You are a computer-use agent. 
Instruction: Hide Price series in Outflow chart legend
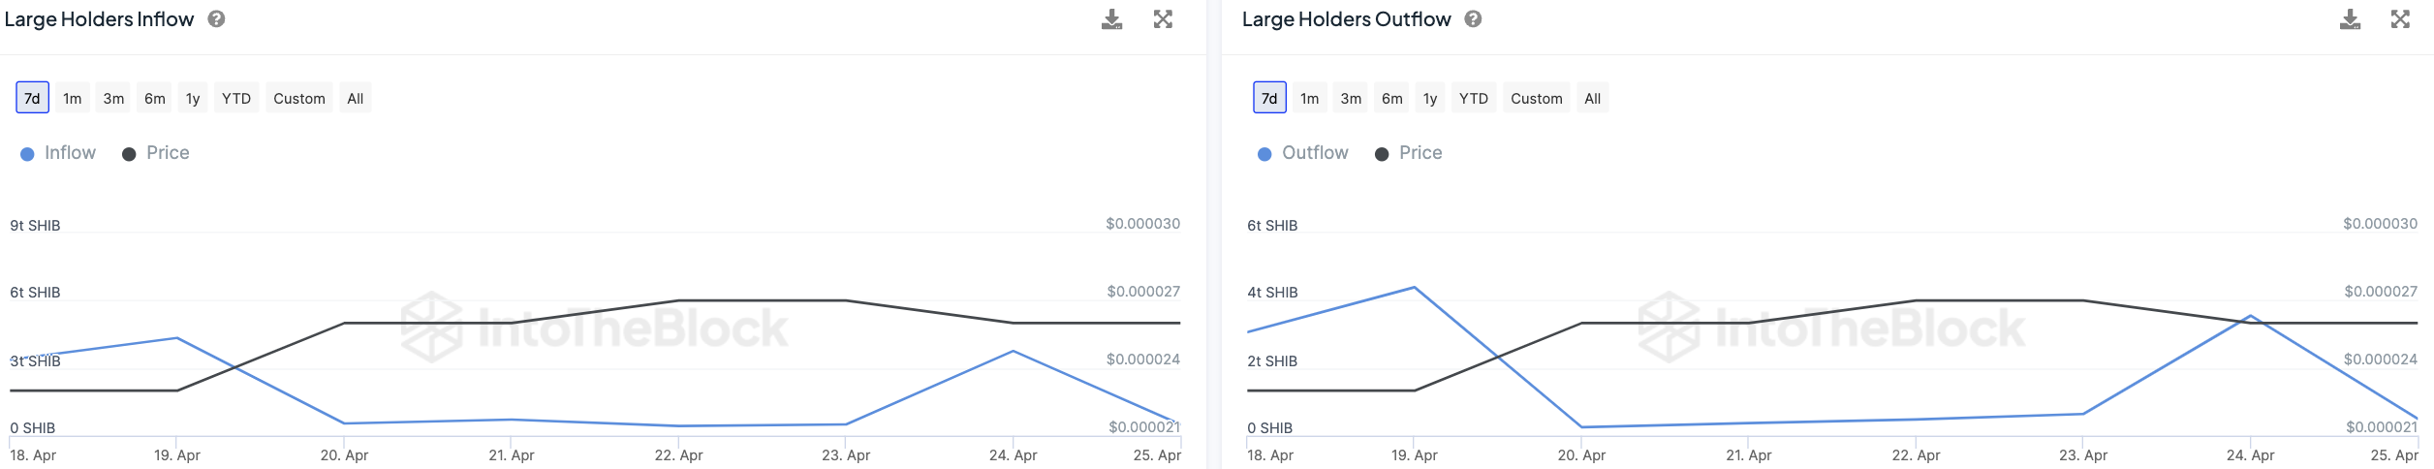tap(1409, 153)
